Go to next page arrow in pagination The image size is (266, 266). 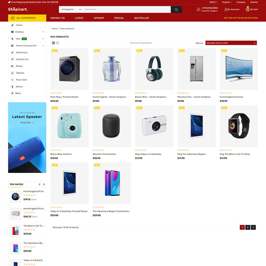[253, 227]
